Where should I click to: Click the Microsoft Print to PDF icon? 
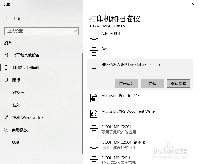[x=94, y=98]
